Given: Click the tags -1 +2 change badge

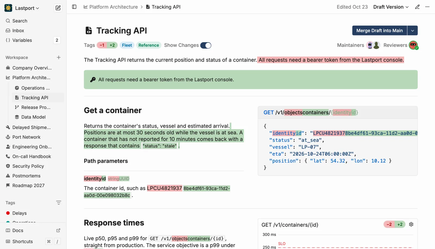Looking at the screenshot, I should coord(107,45).
